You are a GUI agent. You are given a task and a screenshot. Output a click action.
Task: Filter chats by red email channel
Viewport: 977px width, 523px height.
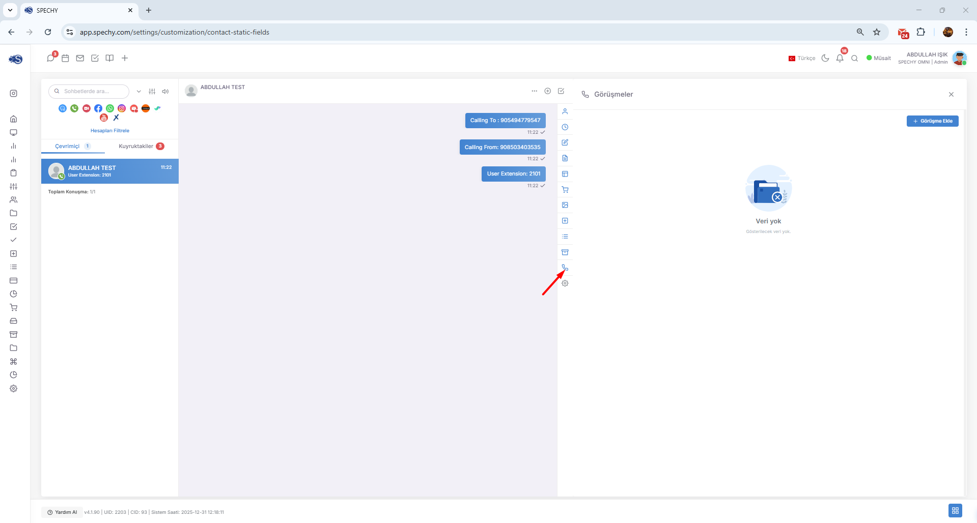[134, 108]
